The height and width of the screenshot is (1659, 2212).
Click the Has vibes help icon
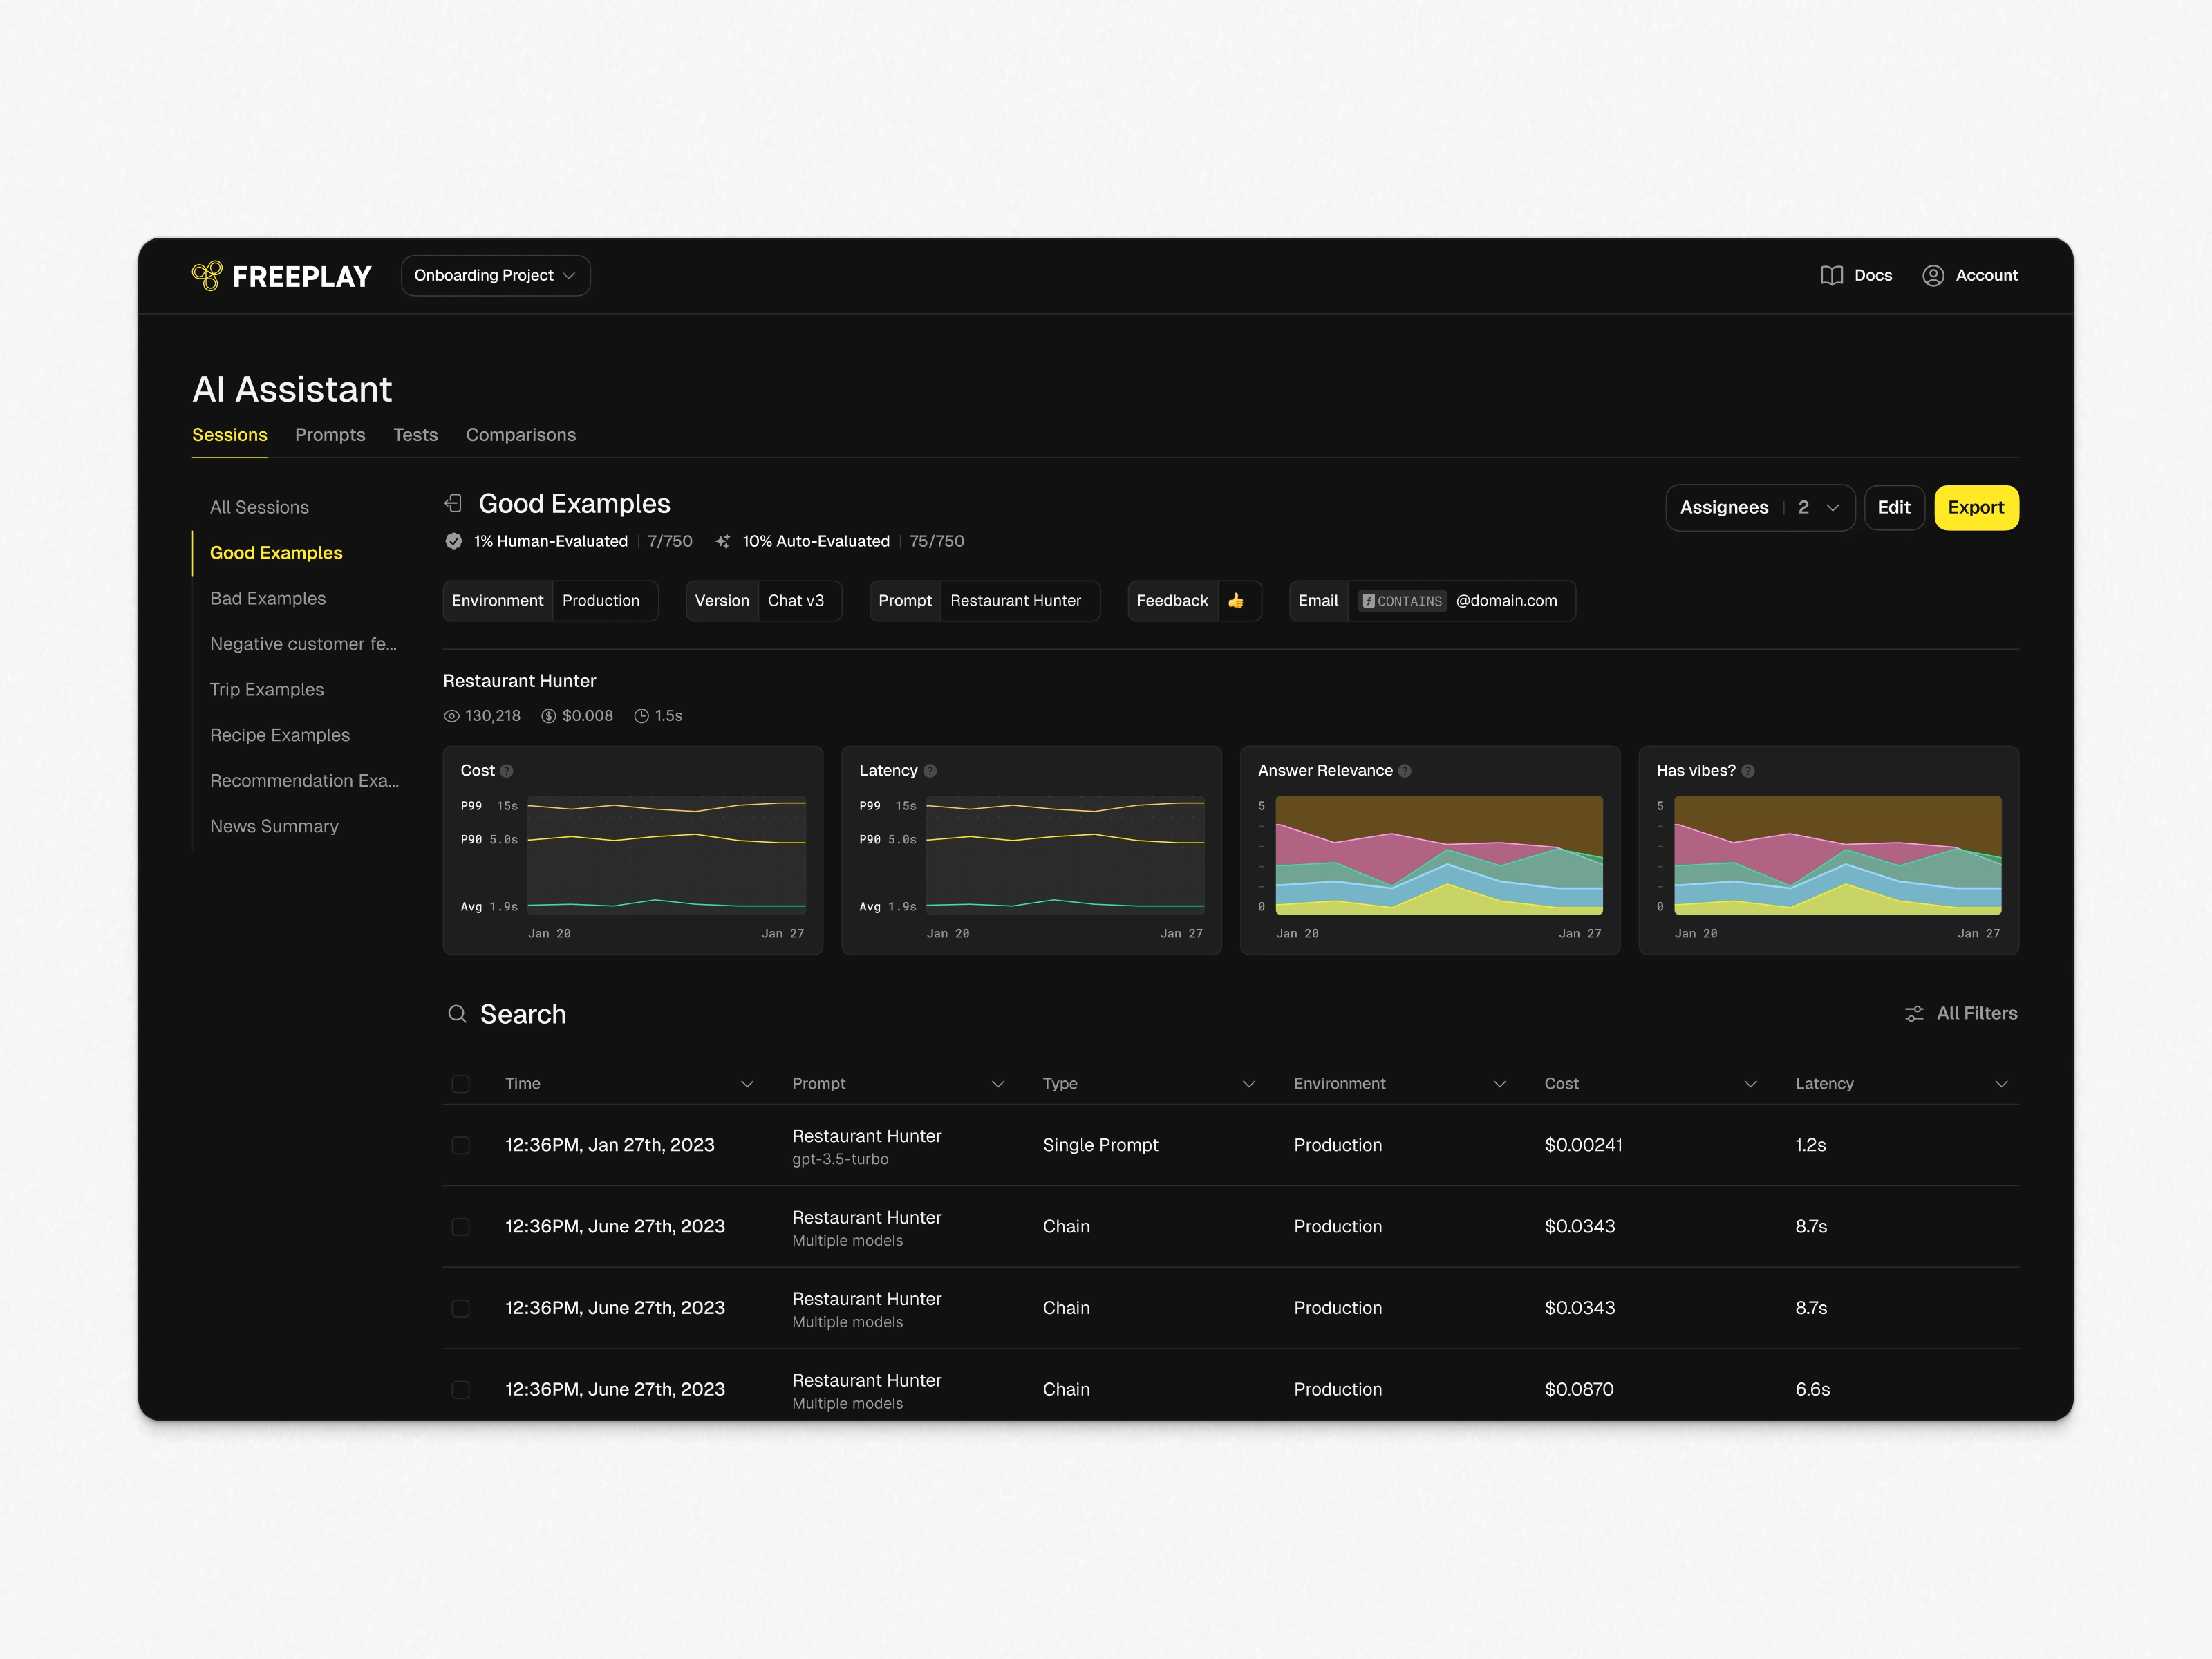1748,771
